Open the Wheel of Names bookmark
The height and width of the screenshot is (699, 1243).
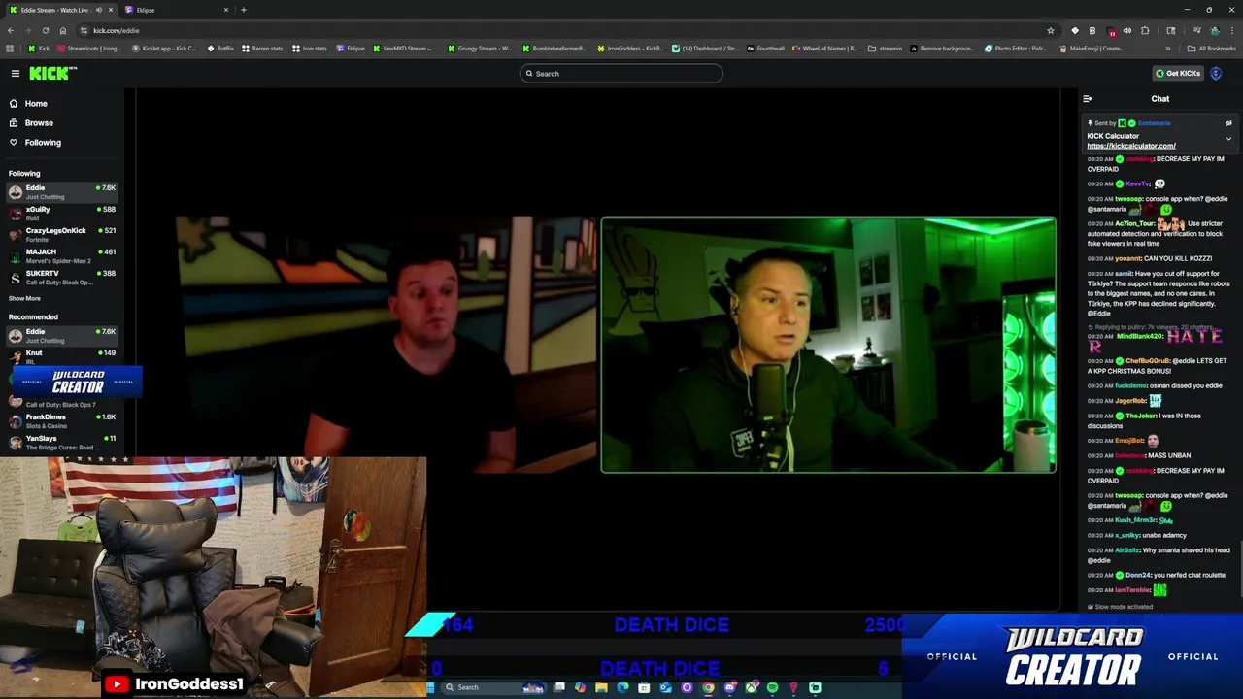[825, 48]
